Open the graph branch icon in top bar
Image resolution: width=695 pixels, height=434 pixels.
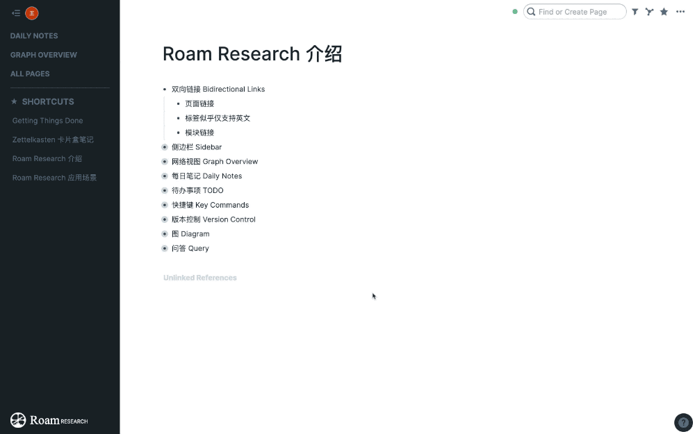point(649,12)
